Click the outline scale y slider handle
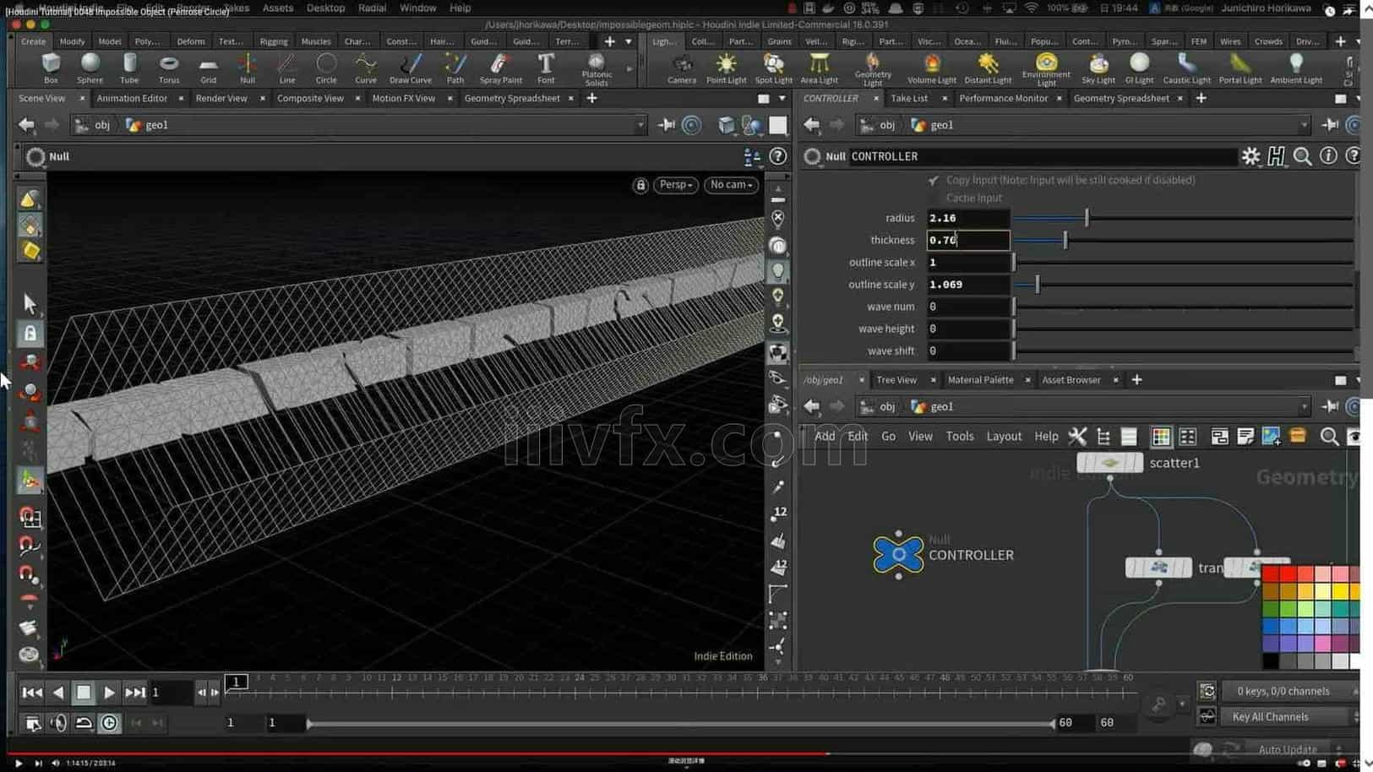 point(1038,285)
